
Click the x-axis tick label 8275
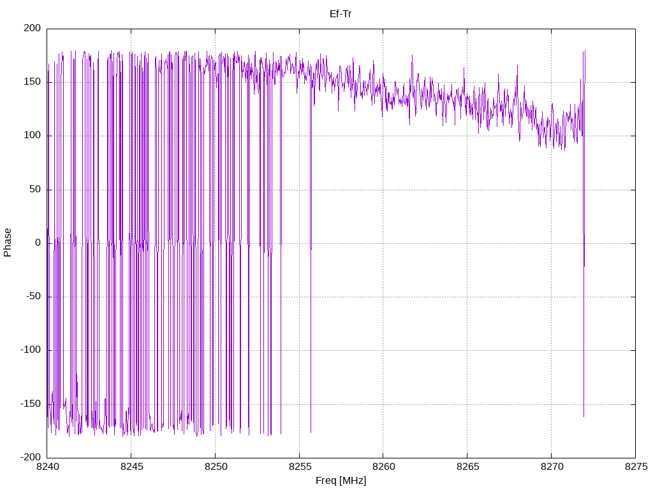[636, 467]
